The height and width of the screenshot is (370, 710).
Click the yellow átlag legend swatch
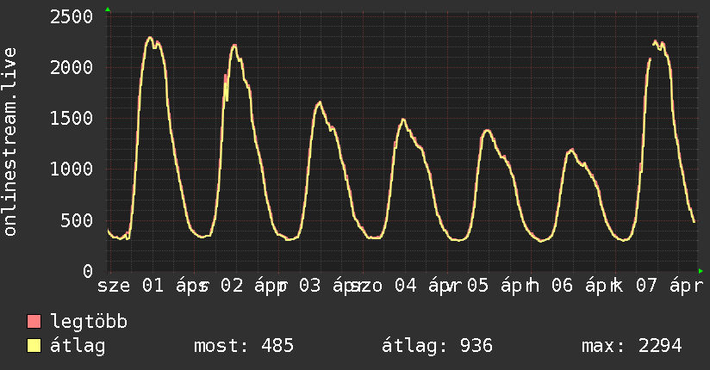pos(34,346)
